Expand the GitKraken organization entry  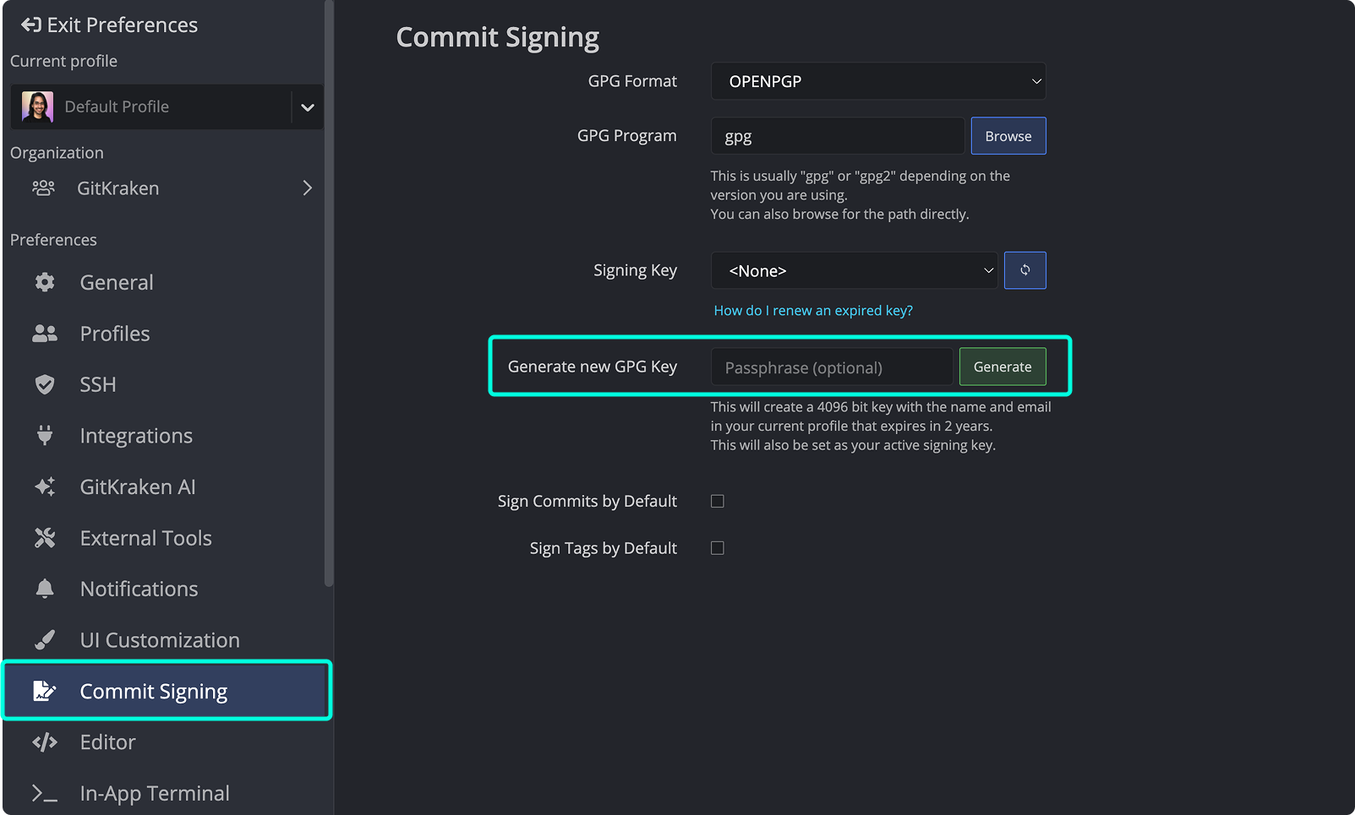pyautogui.click(x=307, y=187)
